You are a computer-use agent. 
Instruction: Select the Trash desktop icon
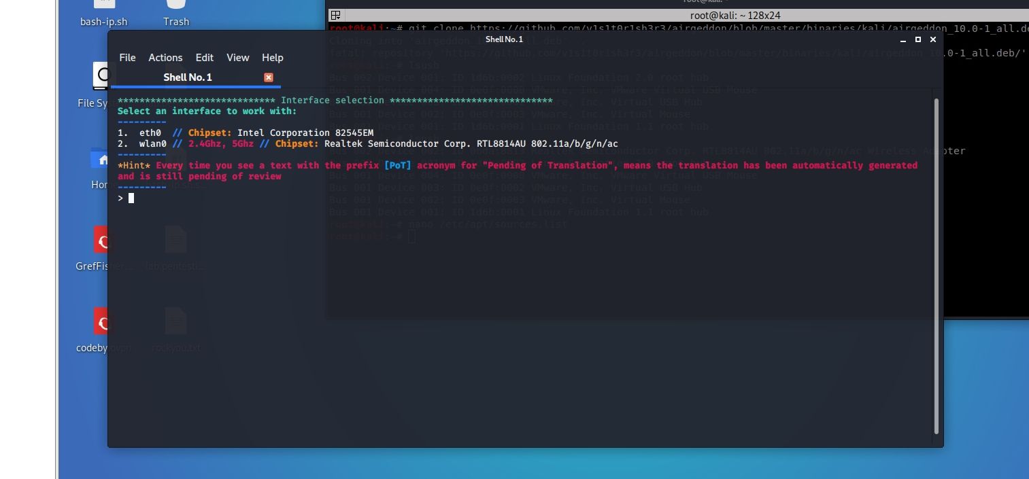coord(176,14)
